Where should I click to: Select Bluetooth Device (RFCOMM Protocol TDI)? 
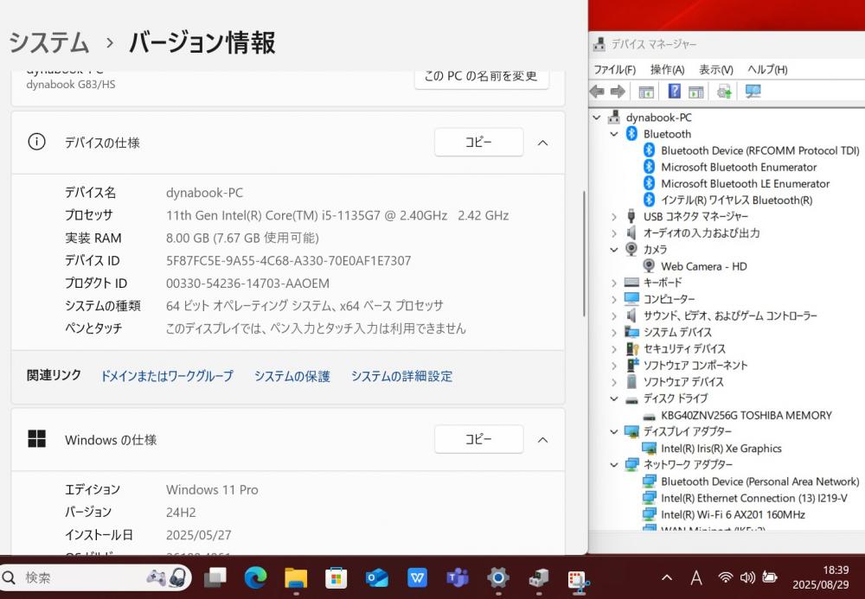(759, 150)
